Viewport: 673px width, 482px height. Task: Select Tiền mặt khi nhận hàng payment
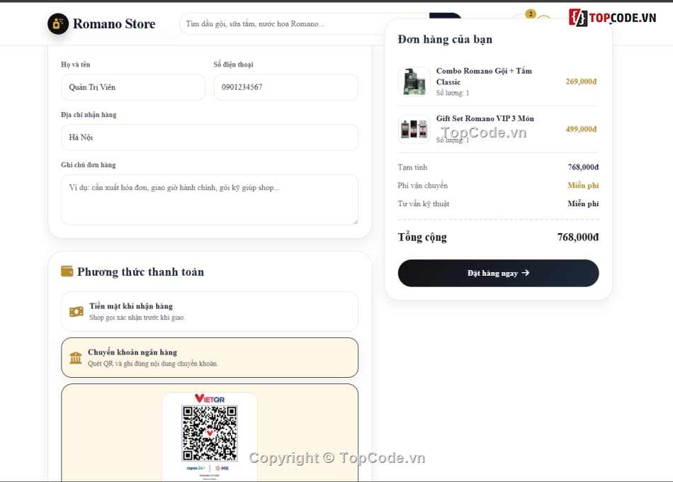pos(210,311)
